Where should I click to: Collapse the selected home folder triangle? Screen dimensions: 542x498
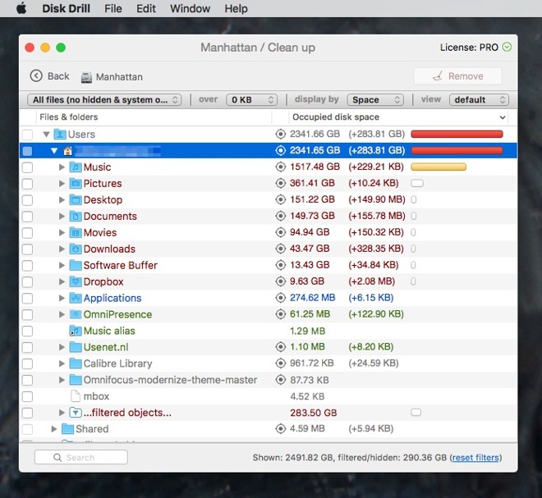click(54, 151)
